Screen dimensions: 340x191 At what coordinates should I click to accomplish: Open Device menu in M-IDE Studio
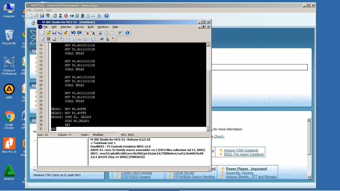point(79,27)
